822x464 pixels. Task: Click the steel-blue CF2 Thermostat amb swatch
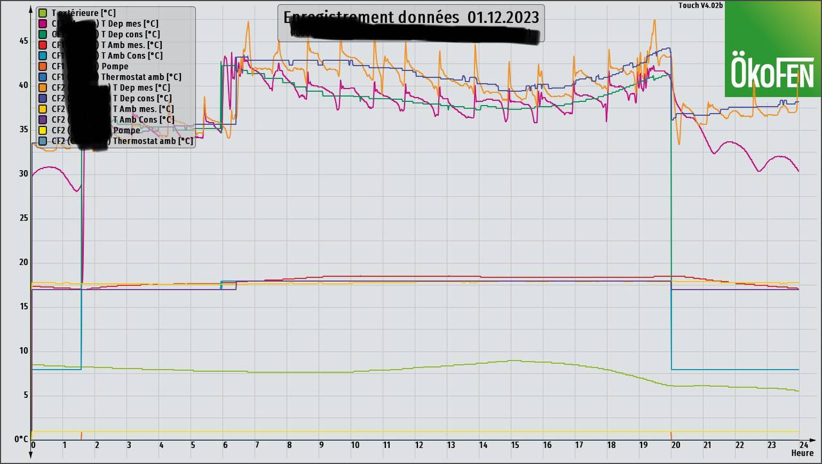(42, 141)
